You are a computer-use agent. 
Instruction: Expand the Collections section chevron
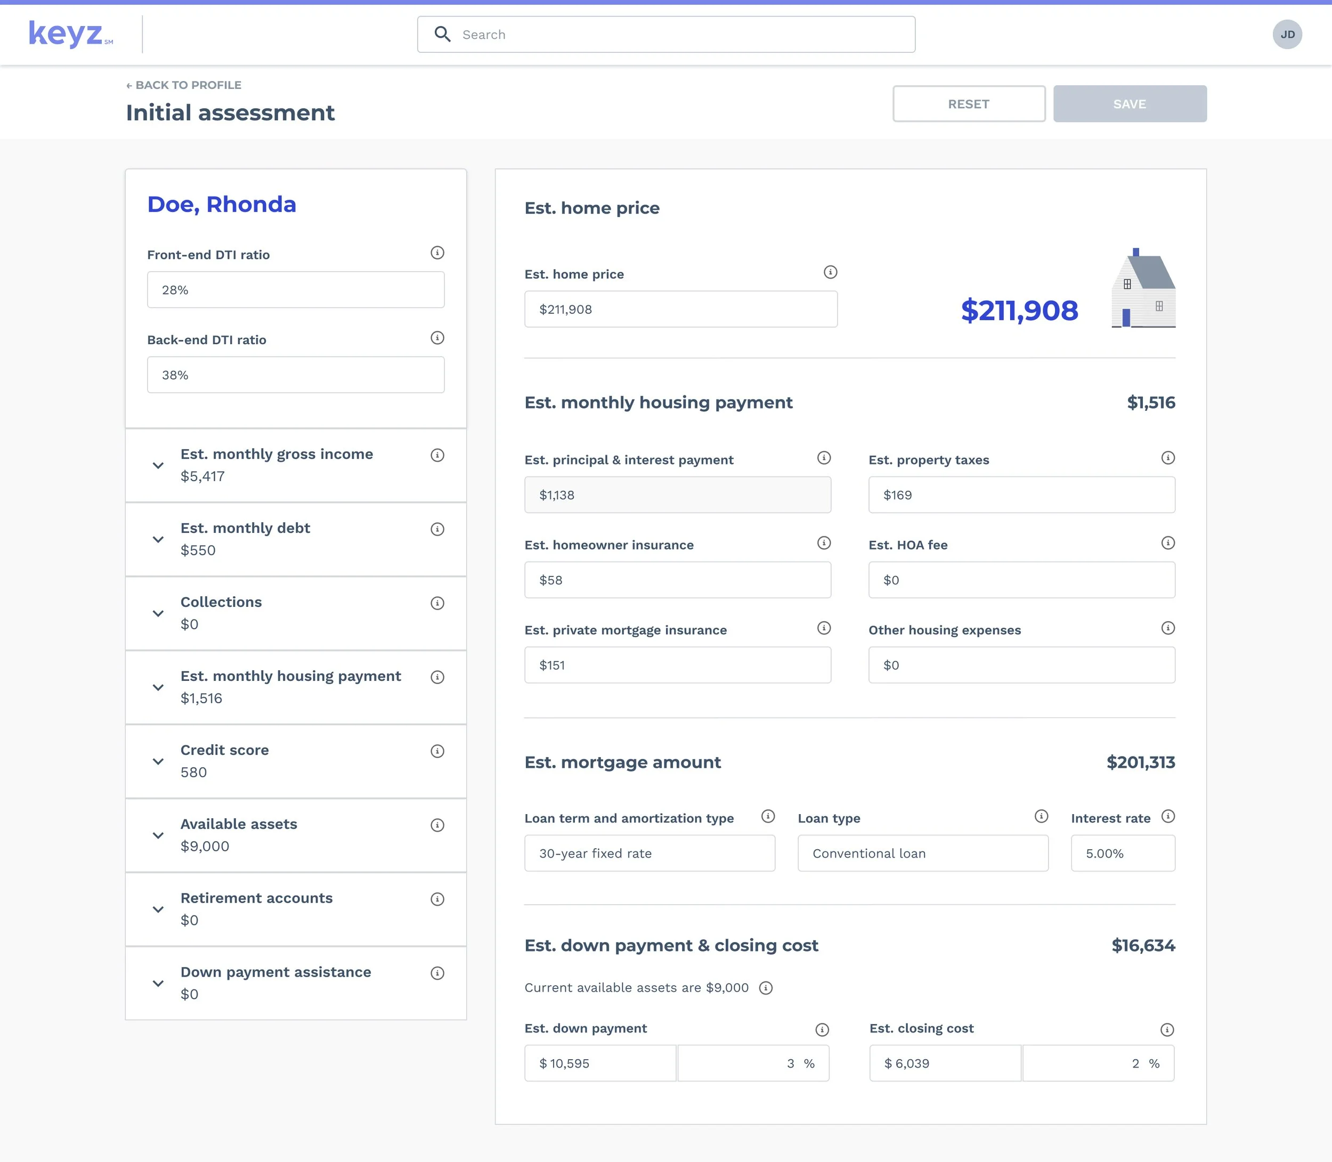(158, 613)
